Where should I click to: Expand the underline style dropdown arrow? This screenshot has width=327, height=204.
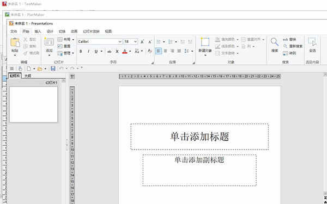pos(101,51)
